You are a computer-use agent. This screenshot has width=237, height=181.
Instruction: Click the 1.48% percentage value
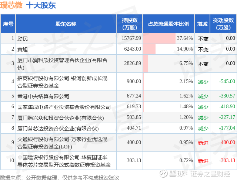pos(186,106)
